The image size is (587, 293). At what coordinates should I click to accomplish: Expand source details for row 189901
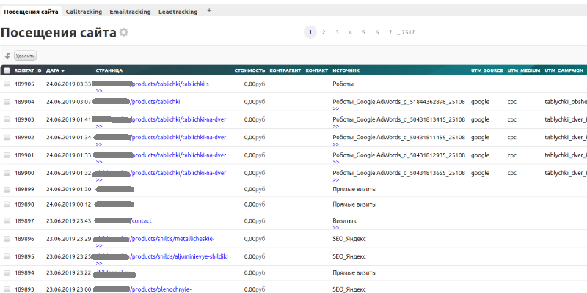tap(336, 162)
